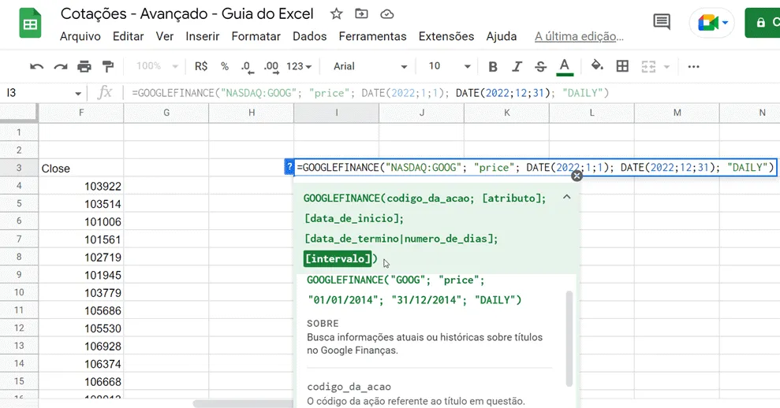Image resolution: width=780 pixels, height=408 pixels.
Task: Click the formula help question mark
Action: [x=289, y=168]
